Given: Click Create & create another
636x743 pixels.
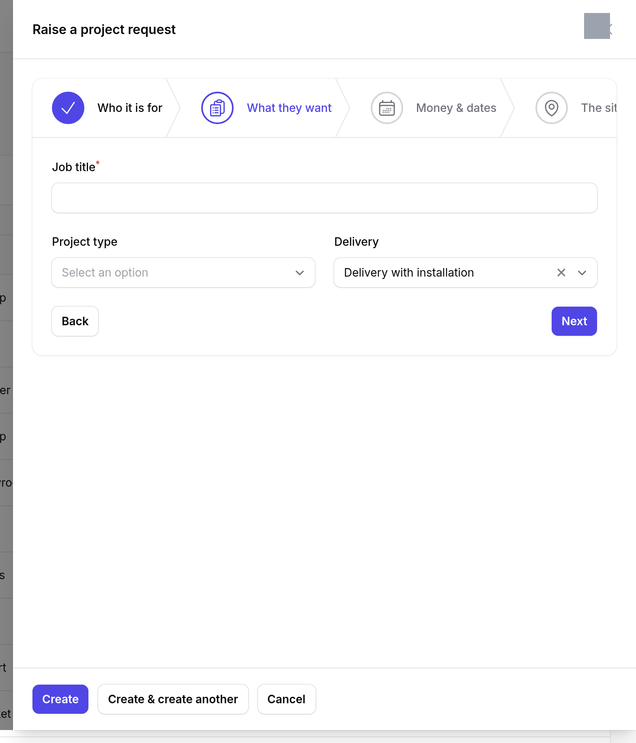Looking at the screenshot, I should pyautogui.click(x=173, y=699).
